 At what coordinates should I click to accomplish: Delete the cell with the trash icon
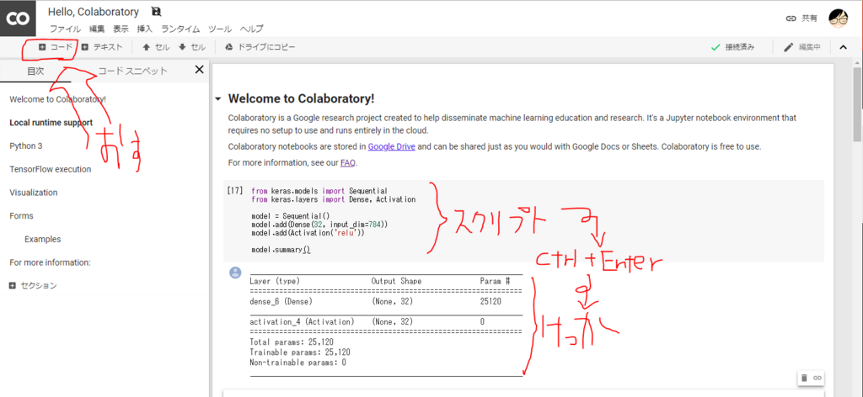click(x=804, y=378)
